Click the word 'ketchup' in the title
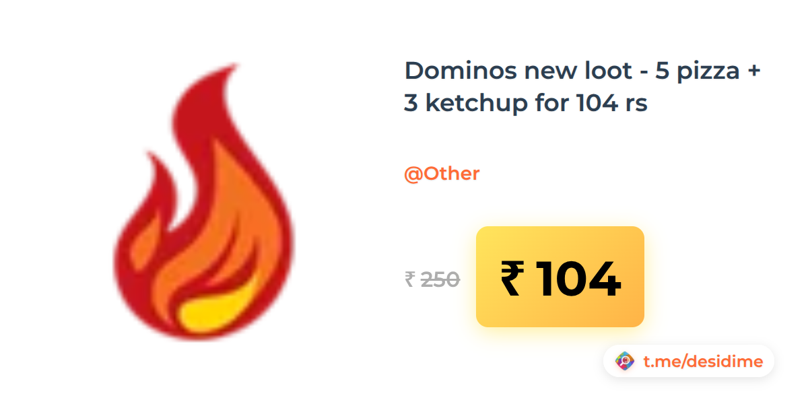 tap(471, 105)
